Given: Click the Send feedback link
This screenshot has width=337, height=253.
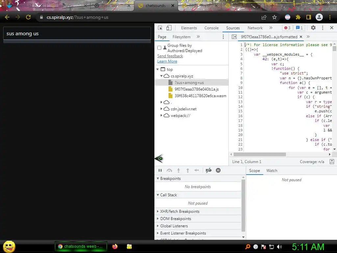Looking at the screenshot, I should [x=170, y=56].
